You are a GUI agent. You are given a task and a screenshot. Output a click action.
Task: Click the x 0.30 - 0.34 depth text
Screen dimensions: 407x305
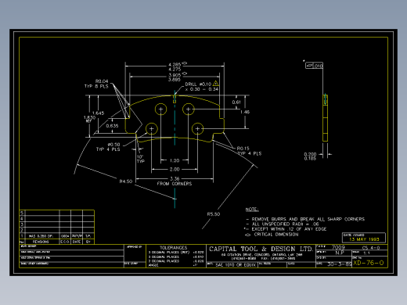pos(202,89)
